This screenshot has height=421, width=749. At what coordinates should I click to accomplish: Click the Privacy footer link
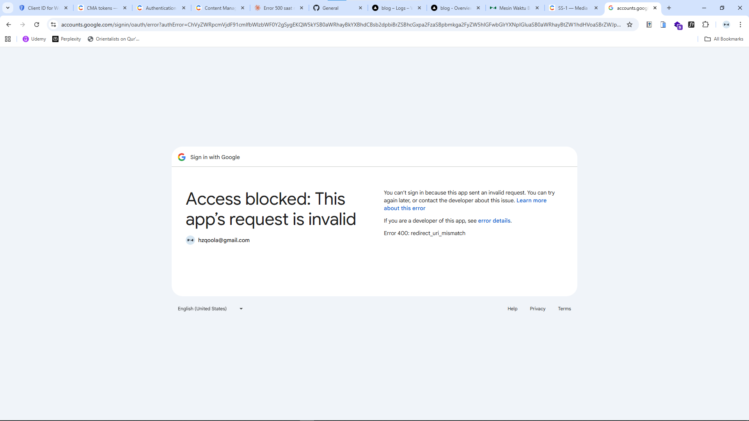538,309
